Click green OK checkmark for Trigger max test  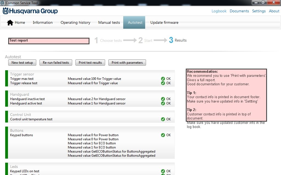coord(163,79)
